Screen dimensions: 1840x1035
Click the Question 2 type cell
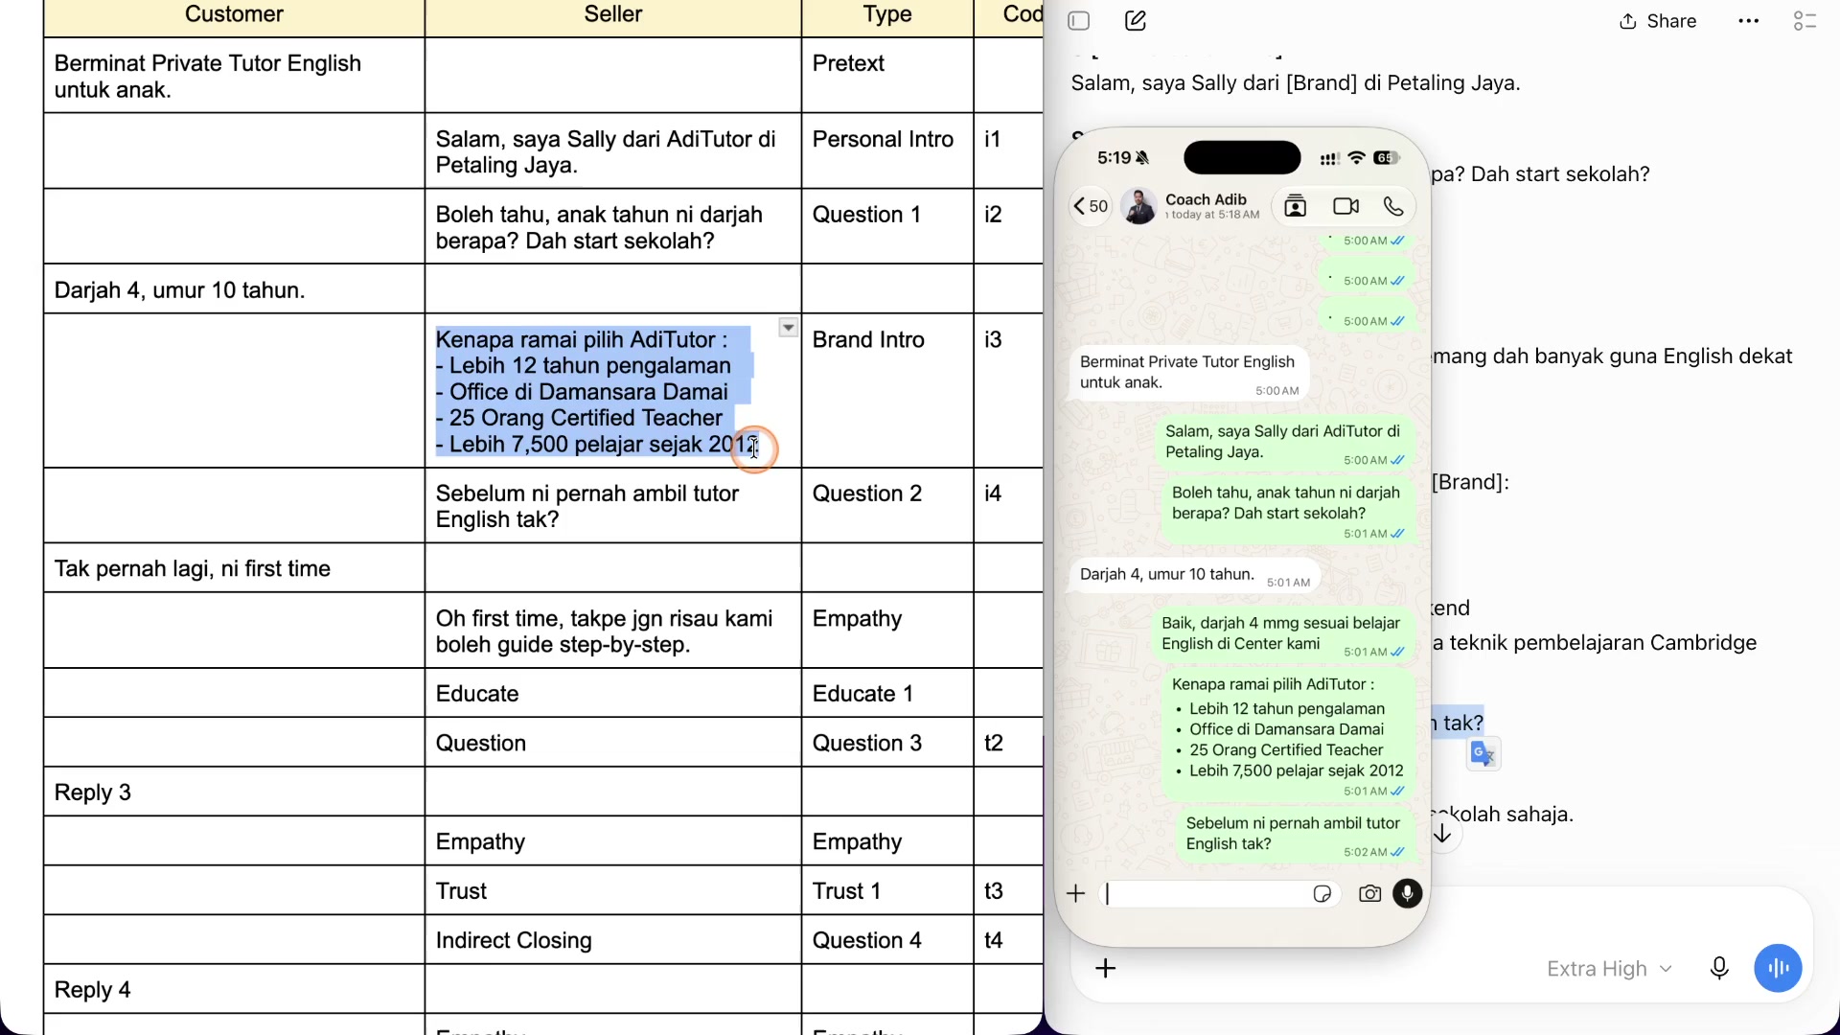coord(887,506)
